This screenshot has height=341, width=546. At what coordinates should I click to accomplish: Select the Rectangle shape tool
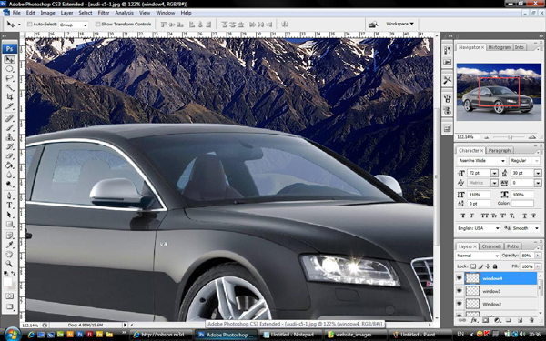pos(9,224)
